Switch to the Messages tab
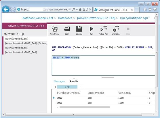 (x=59, y=81)
